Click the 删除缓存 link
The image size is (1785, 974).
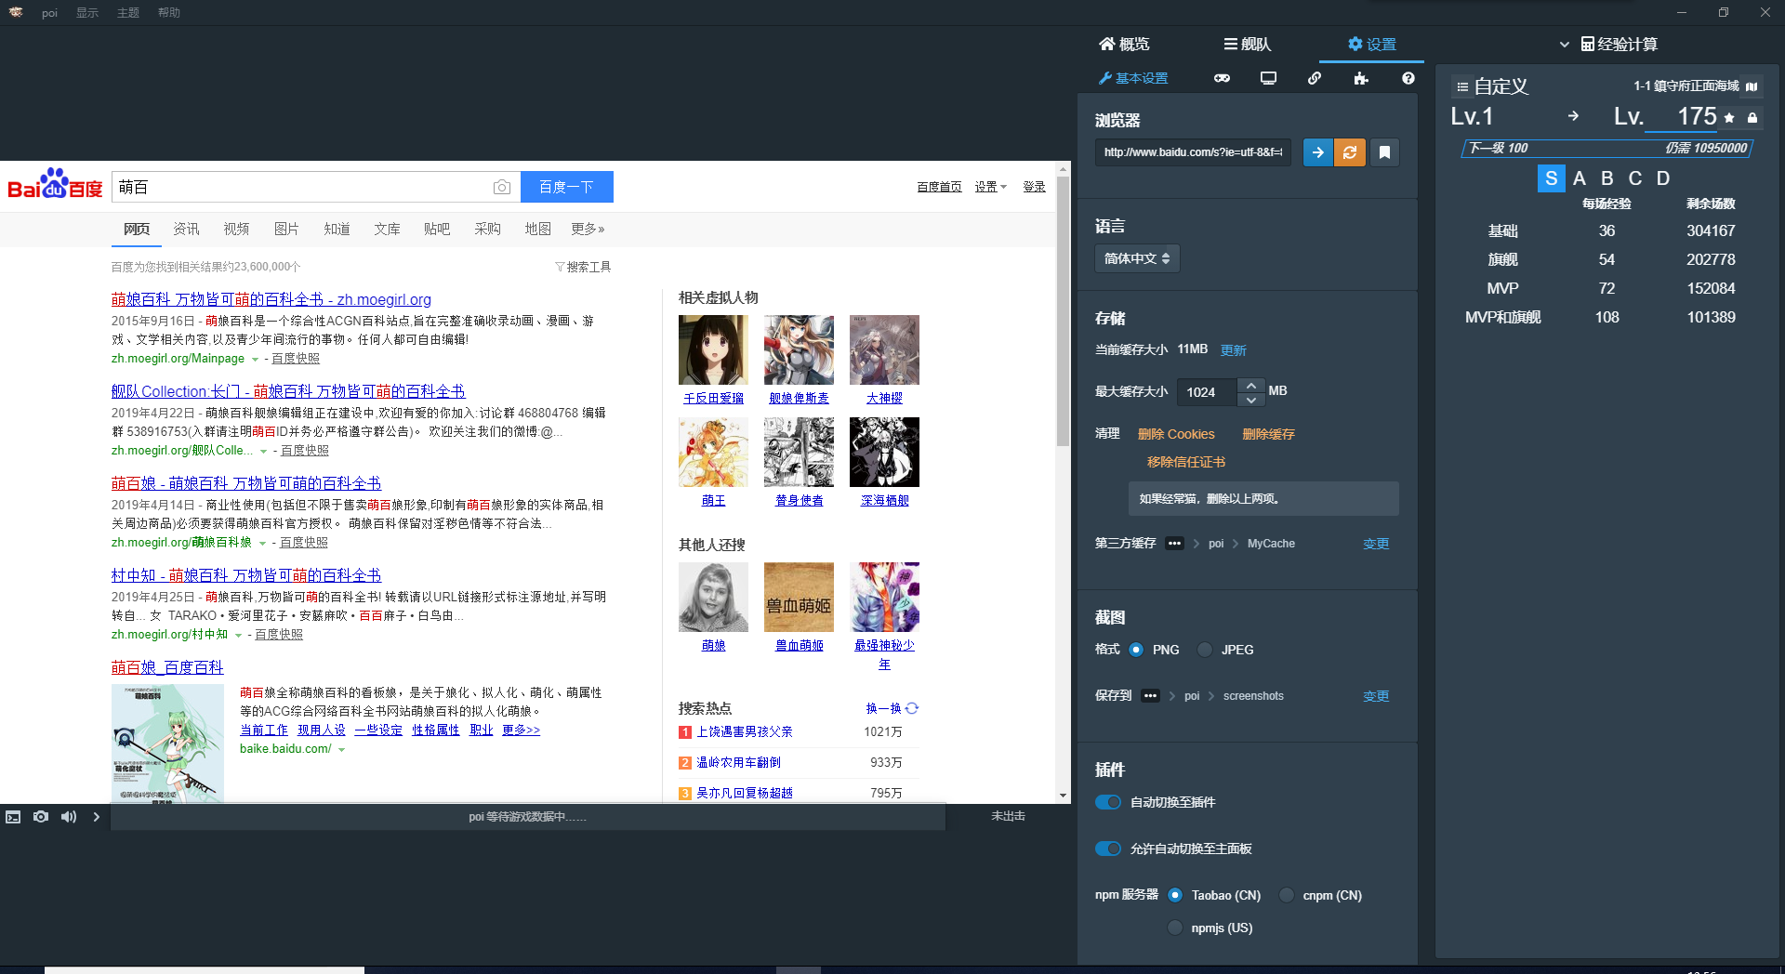1268,434
